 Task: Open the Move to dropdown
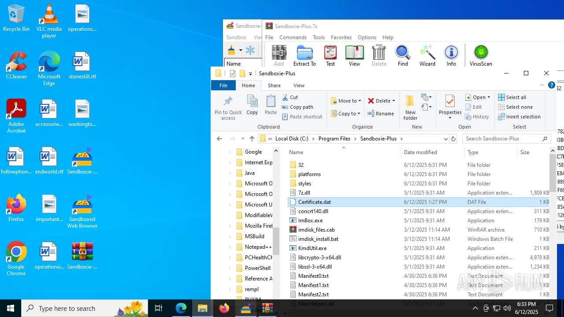point(346,101)
